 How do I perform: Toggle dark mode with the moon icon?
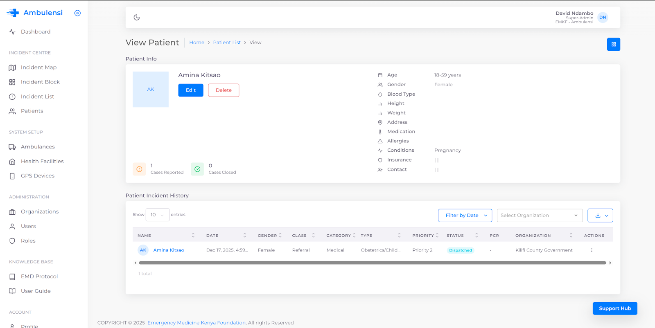pos(137,17)
